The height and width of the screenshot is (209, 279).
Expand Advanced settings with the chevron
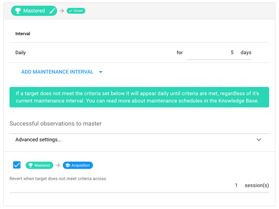pyautogui.click(x=259, y=139)
